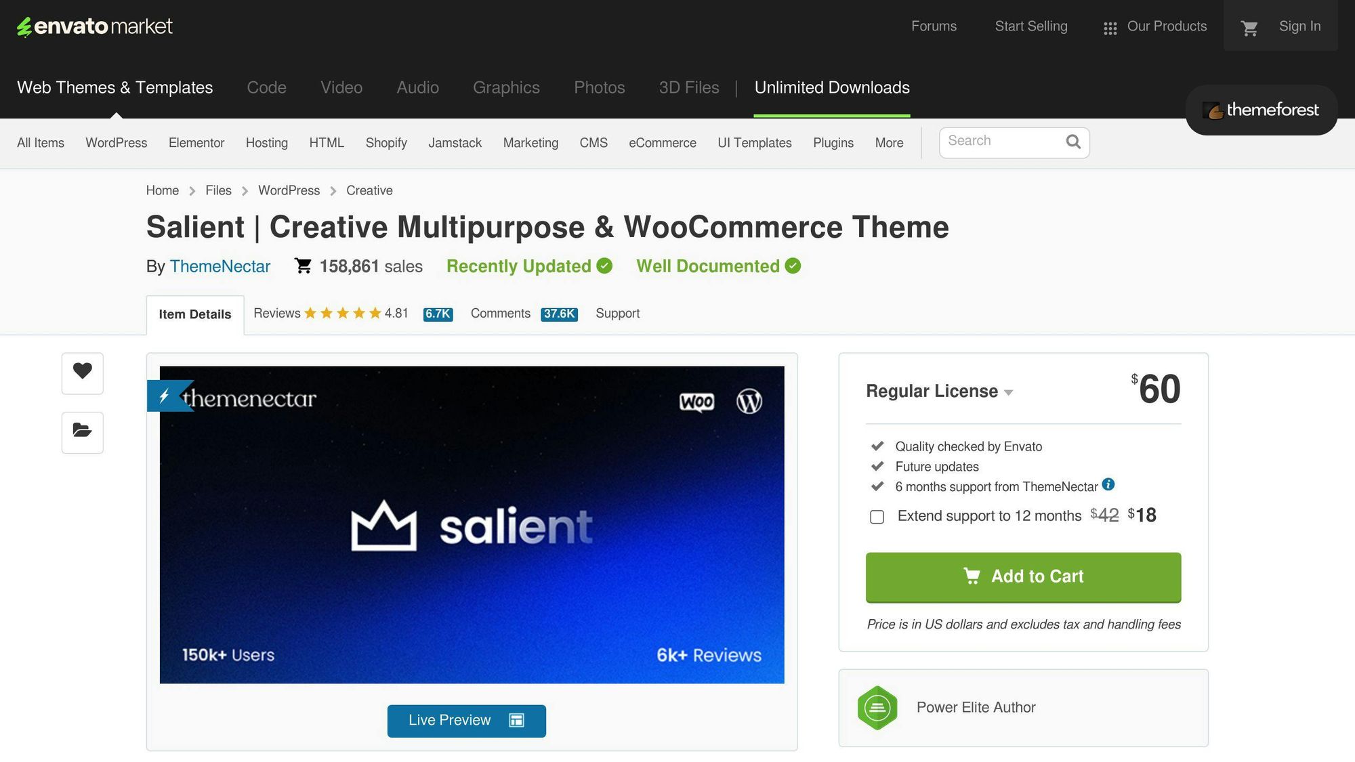Click the search magnifier icon
The height and width of the screenshot is (762, 1355).
pos(1073,142)
